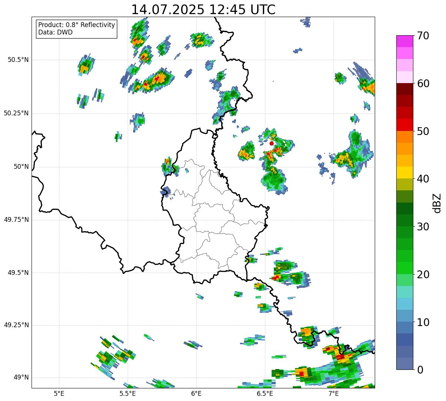Click the Product: 0.8° Reflectivity label

coord(77,25)
